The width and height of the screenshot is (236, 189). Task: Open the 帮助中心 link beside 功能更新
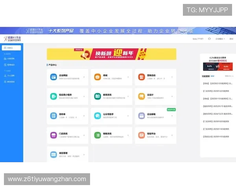point(229,76)
